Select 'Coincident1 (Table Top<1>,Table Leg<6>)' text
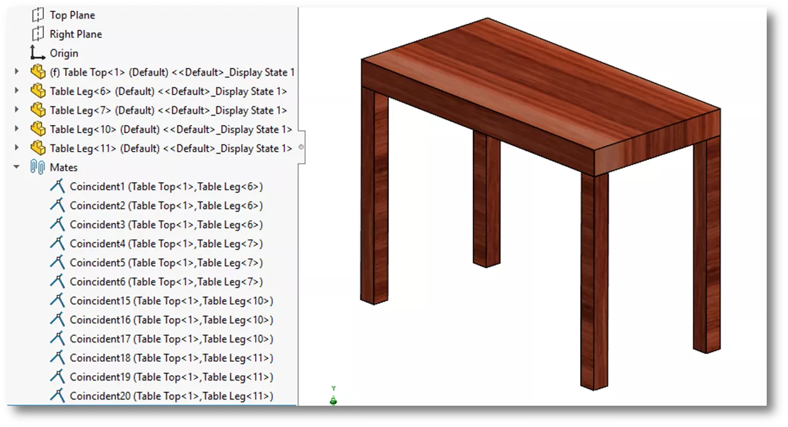This screenshot has height=427, width=788. (x=167, y=187)
